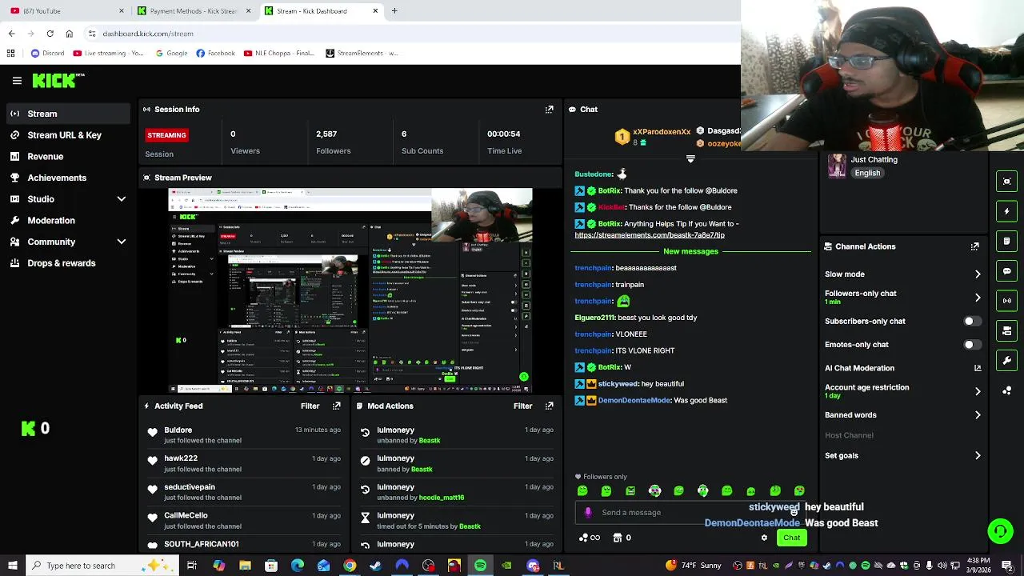Open Spotify from the taskbar
Screen dimensions: 1024x576
(480, 566)
